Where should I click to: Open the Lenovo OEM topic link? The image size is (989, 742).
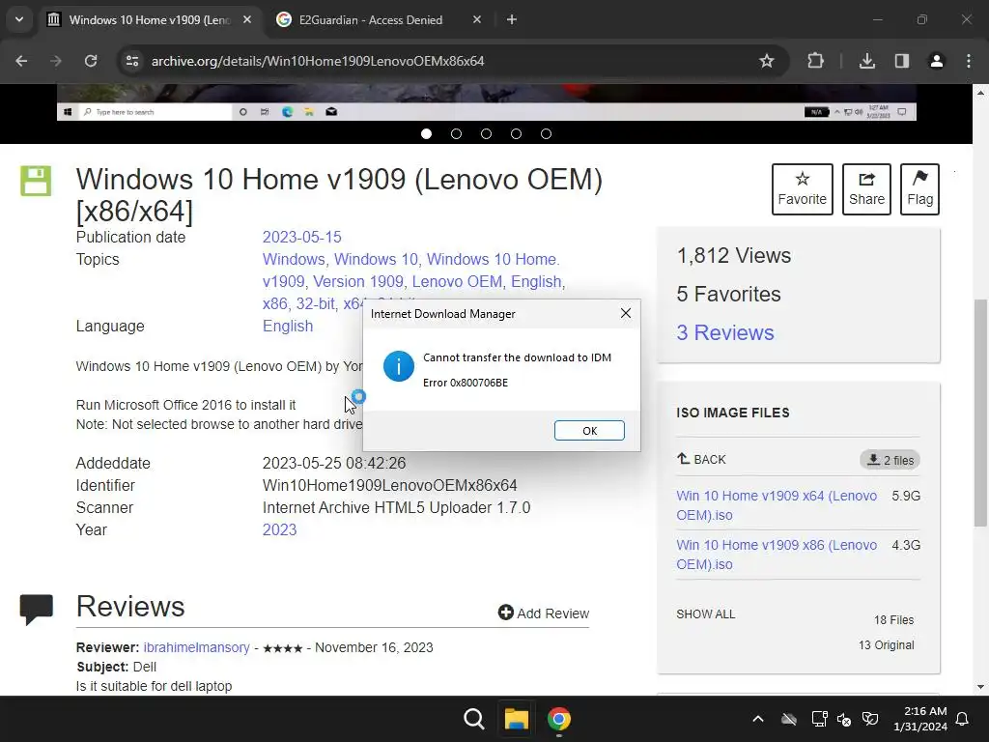point(457,281)
